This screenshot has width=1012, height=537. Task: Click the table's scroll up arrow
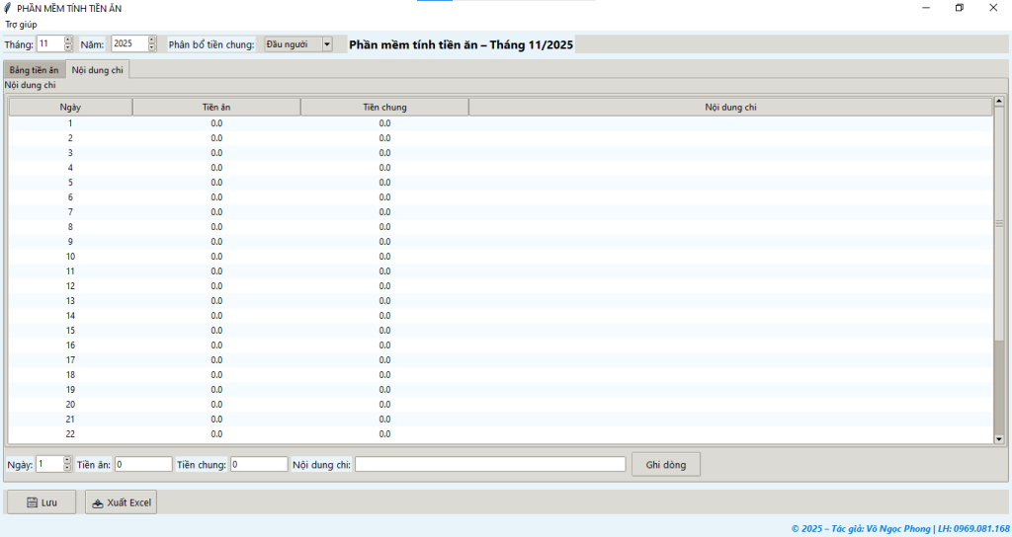click(x=998, y=102)
